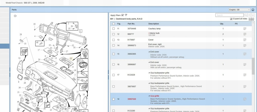Tick checkbox for Fig. 13 Cover
The width and height of the screenshot is (257, 112).
click(114, 40)
